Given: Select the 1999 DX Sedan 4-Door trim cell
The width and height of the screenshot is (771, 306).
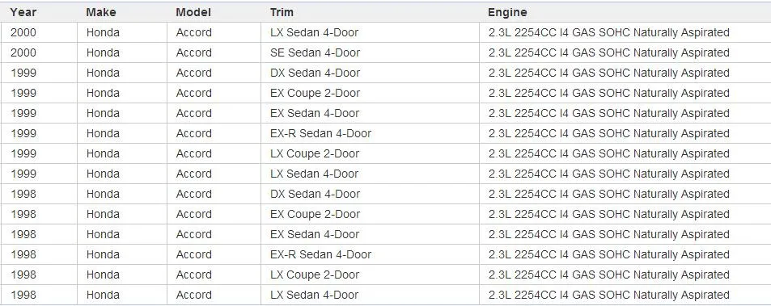Looking at the screenshot, I should (370, 73).
